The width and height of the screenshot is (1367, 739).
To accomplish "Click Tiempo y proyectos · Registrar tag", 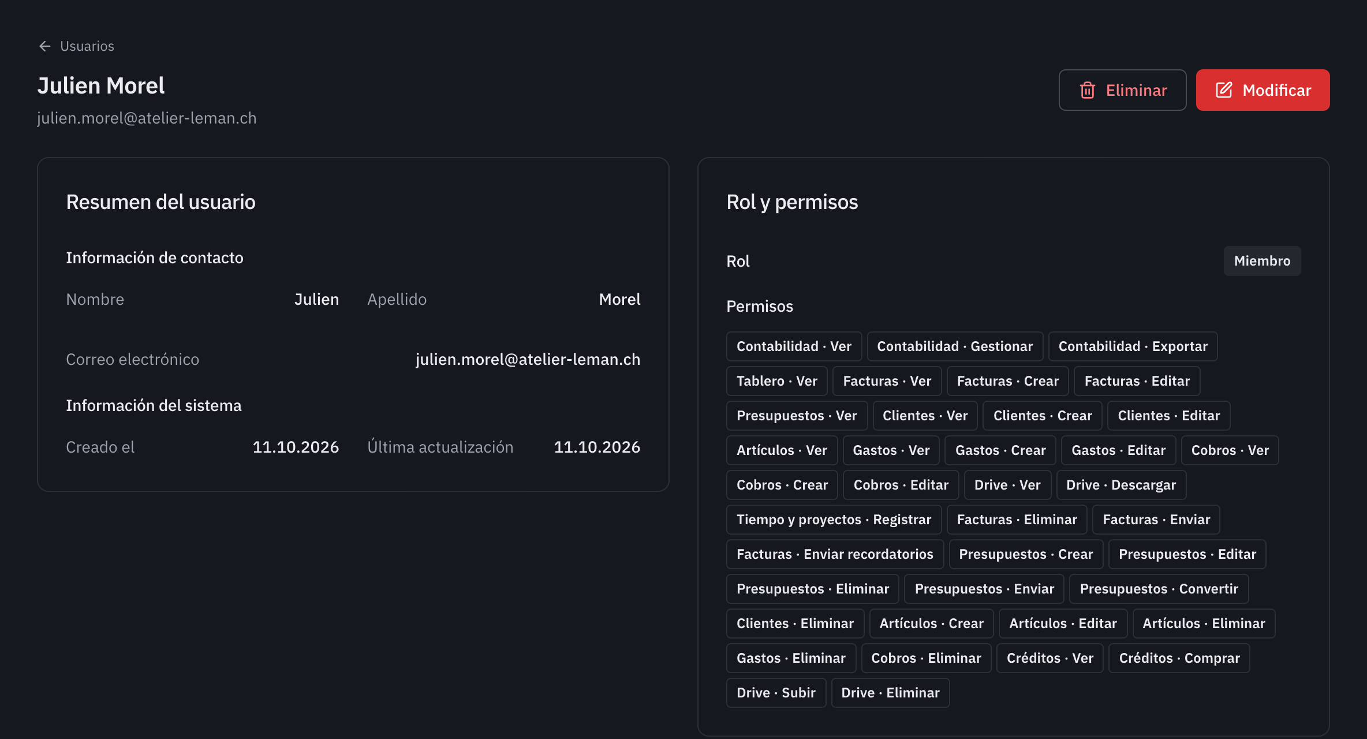I will 834,520.
